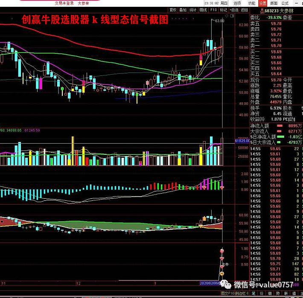Click the 交易未登录 trade login label
303x298 pixels.
click(64, 3)
